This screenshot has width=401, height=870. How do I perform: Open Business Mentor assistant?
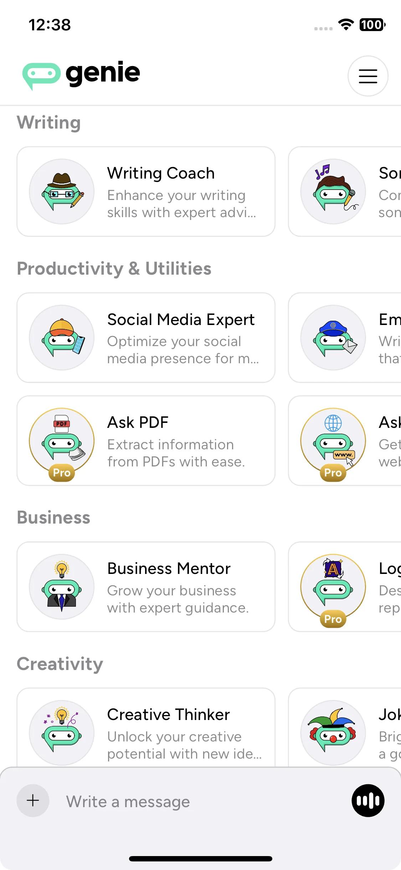(146, 587)
